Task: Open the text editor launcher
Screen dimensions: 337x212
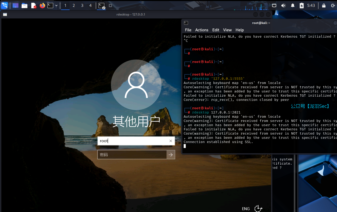Action: tap(34, 6)
